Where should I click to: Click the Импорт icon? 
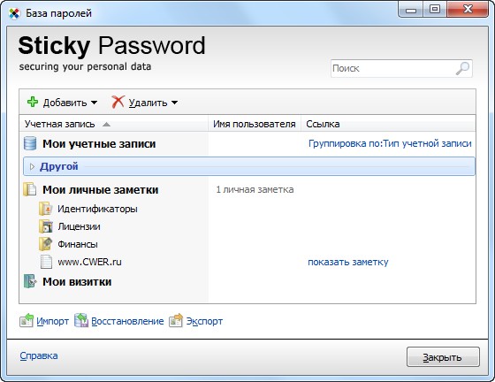[27, 320]
